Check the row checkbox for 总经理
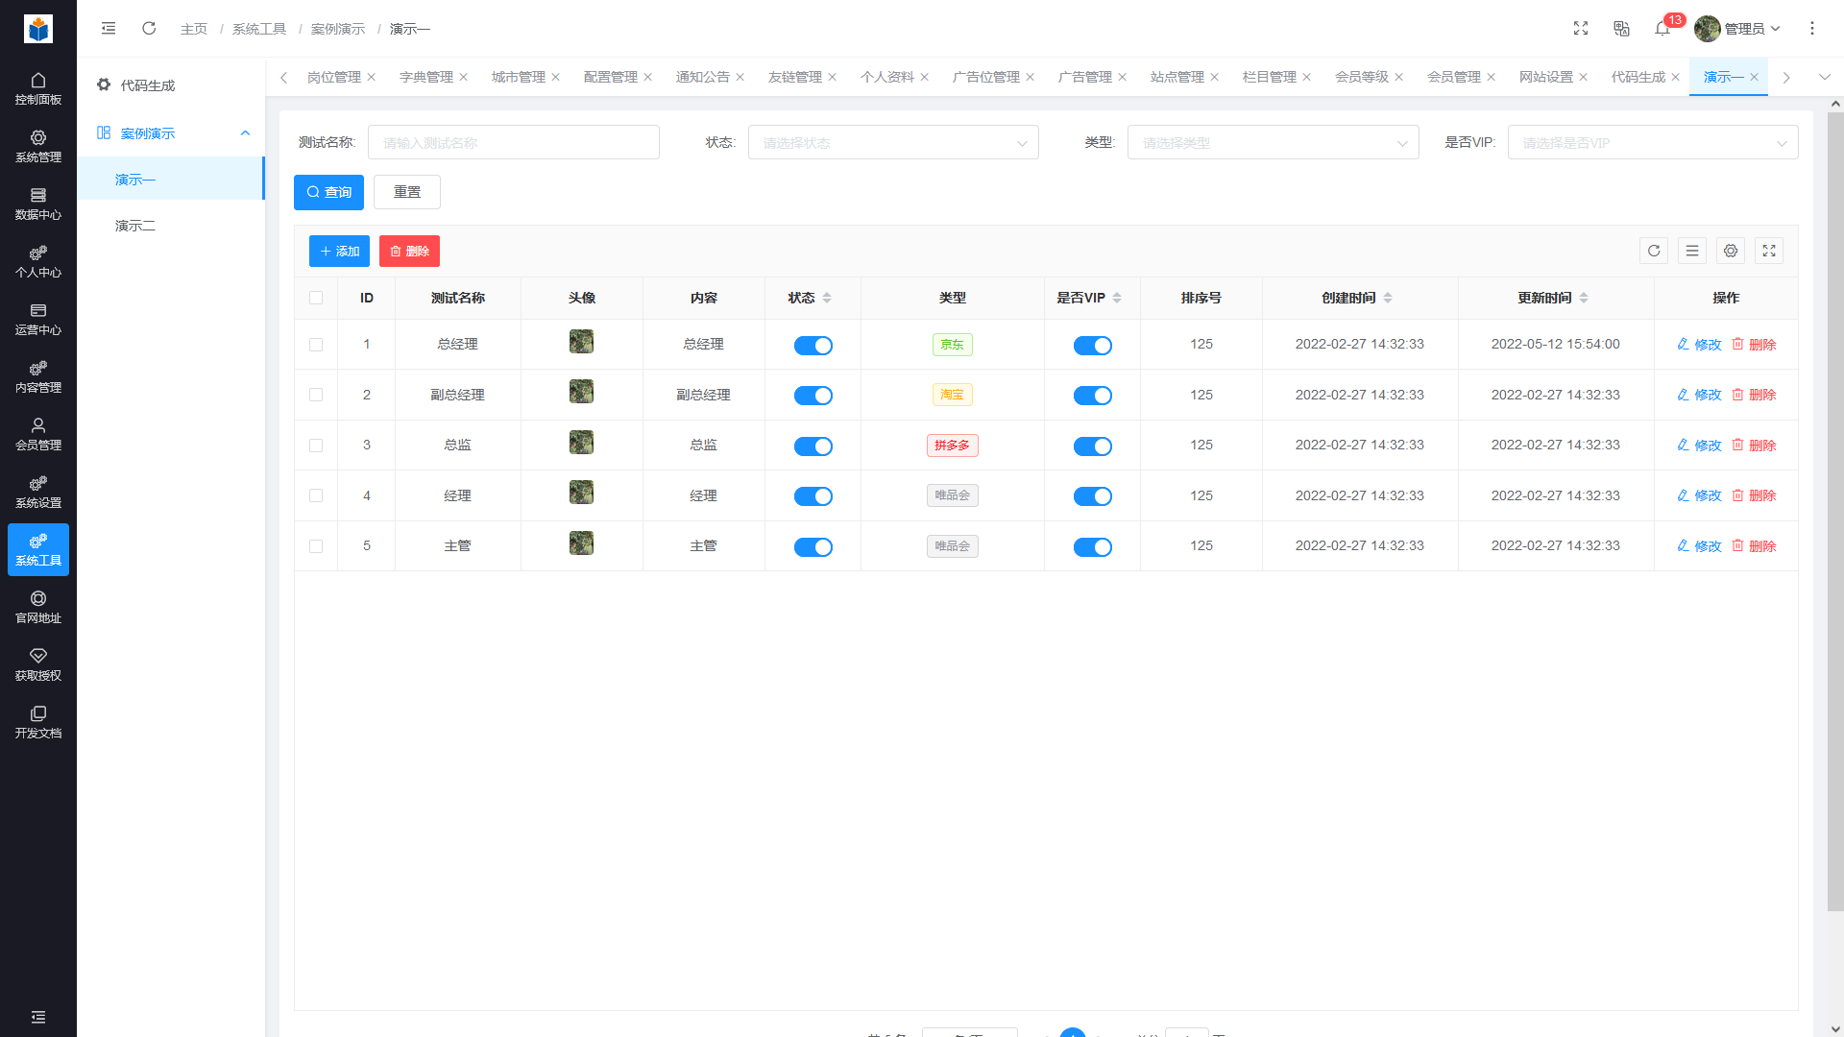This screenshot has height=1037, width=1844. pyautogui.click(x=316, y=345)
